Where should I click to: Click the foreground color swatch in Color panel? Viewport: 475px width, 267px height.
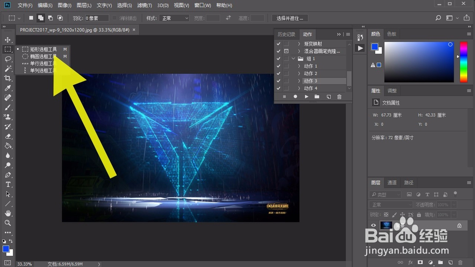375,47
